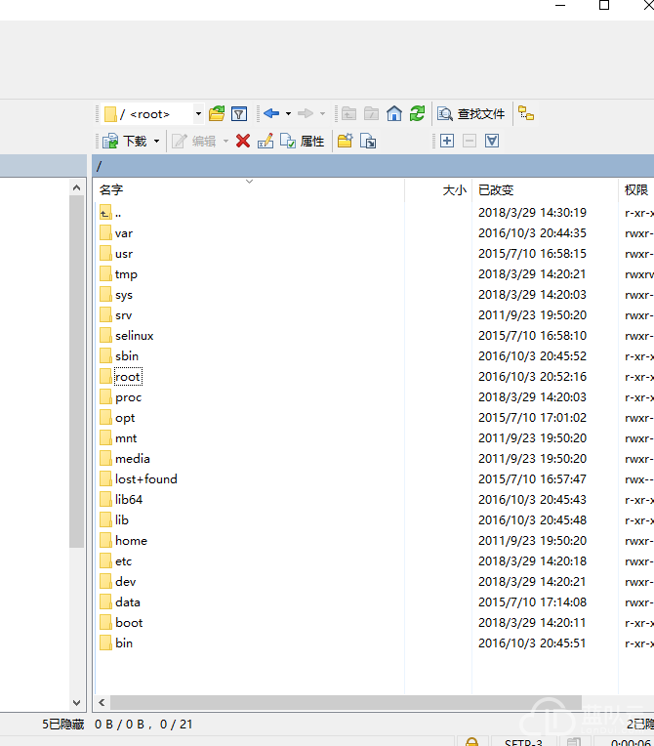Go to home directory icon
The width and height of the screenshot is (654, 746).
tap(394, 113)
